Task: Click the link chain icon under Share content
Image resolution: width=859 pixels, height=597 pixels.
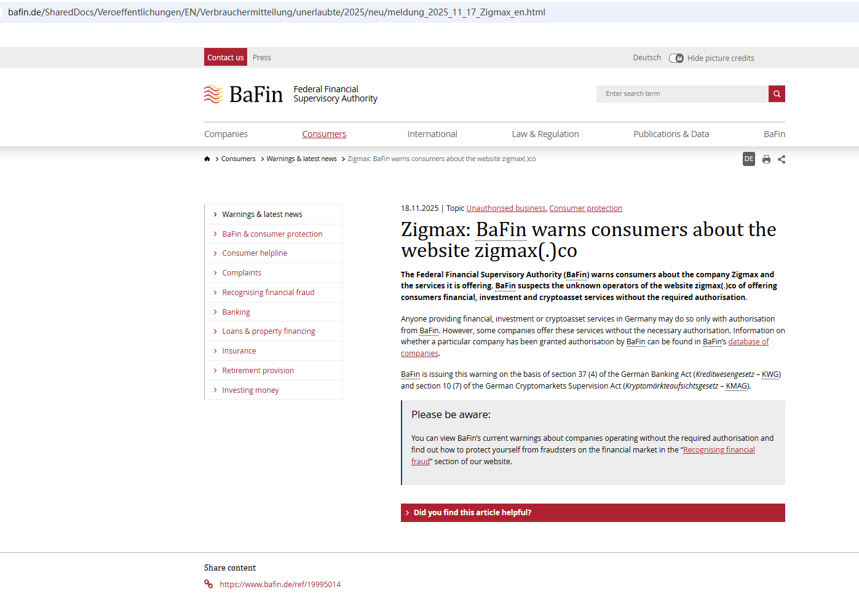Action: pyautogui.click(x=209, y=584)
